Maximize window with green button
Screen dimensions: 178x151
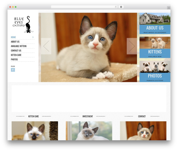(x=16, y=7)
